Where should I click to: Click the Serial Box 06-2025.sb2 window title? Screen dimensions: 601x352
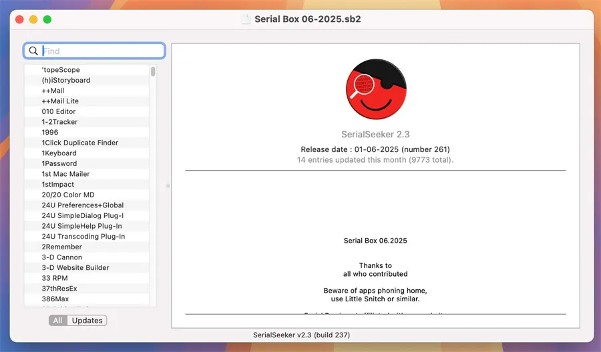308,19
